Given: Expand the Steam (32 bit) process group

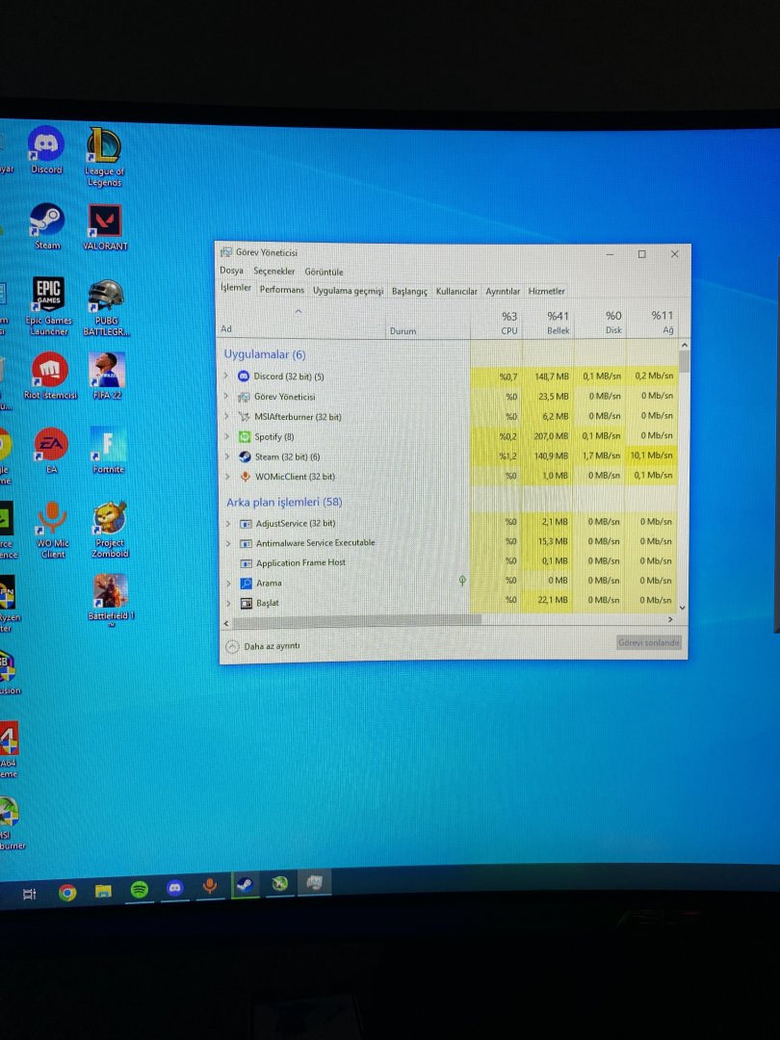Looking at the screenshot, I should coord(227,456).
